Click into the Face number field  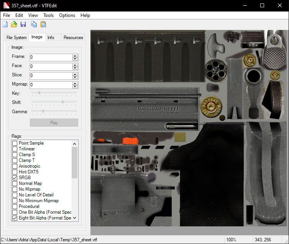pyautogui.click(x=51, y=66)
